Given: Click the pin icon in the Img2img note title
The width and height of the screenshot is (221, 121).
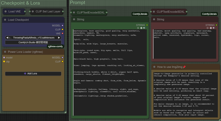Looking at the screenshot, I should point(184,67).
